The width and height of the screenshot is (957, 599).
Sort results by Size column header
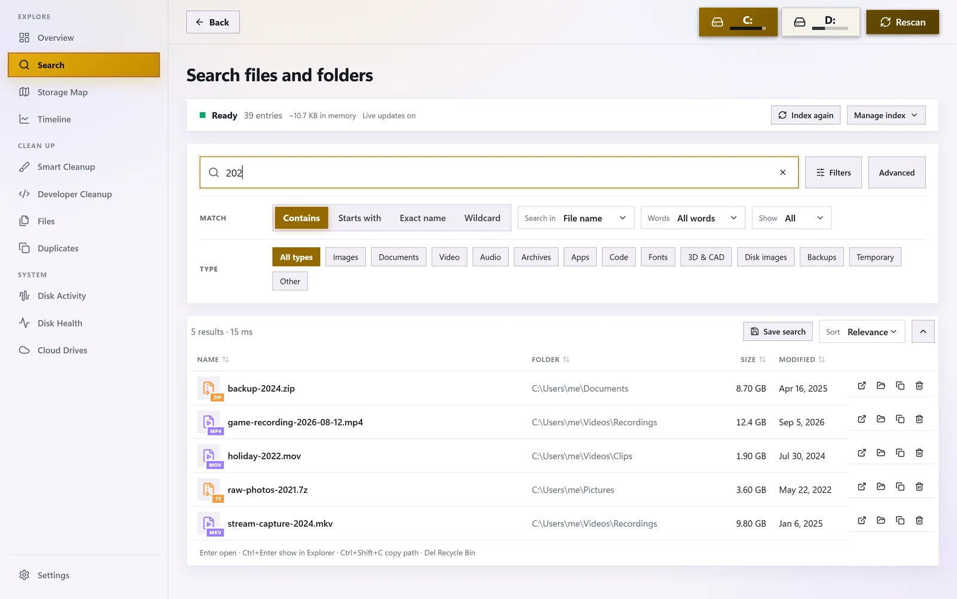[x=752, y=360]
